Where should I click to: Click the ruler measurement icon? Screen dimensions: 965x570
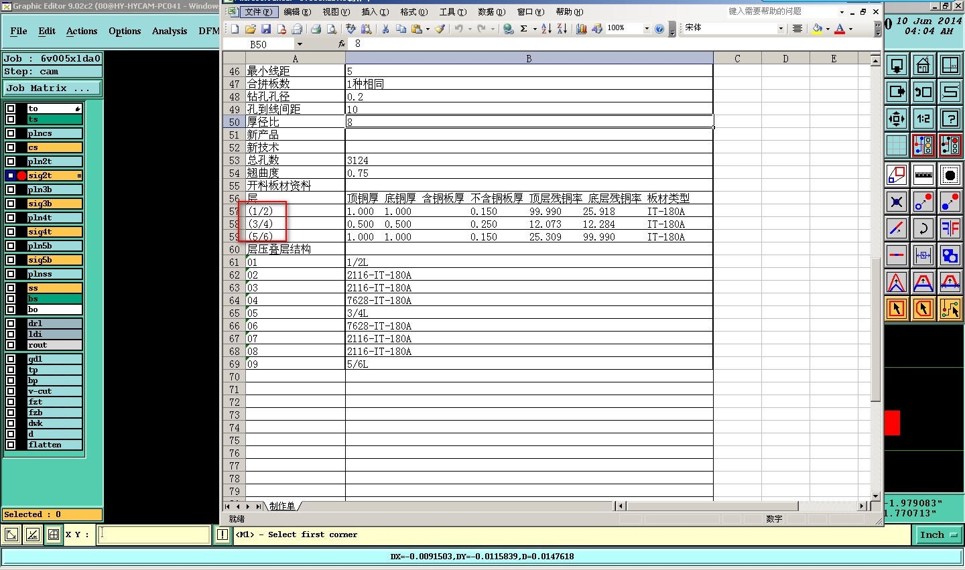(923, 175)
